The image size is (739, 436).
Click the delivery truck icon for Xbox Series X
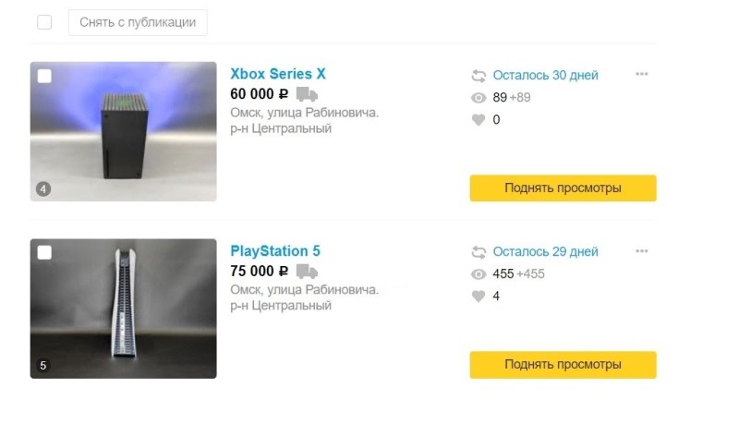point(307,94)
